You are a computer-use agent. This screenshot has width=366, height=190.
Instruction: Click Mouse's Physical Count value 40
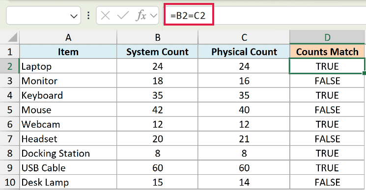[244, 109]
